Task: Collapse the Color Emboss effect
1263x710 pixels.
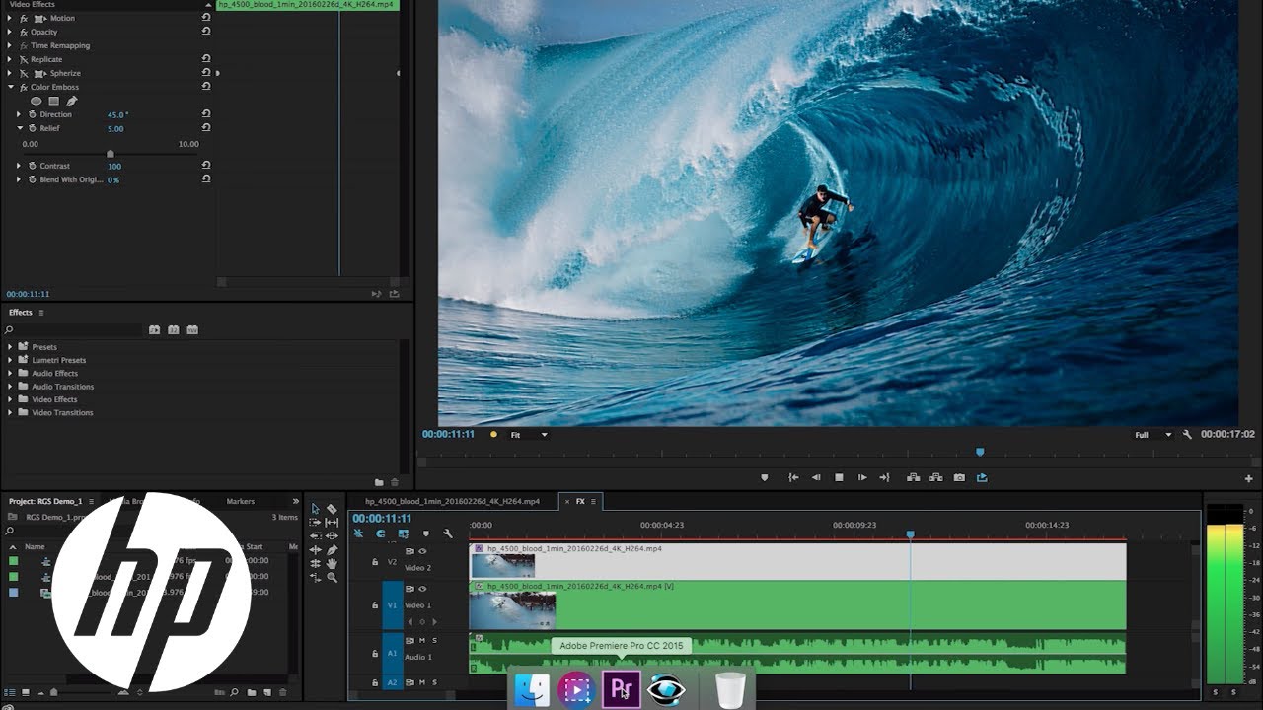Action: 10,87
